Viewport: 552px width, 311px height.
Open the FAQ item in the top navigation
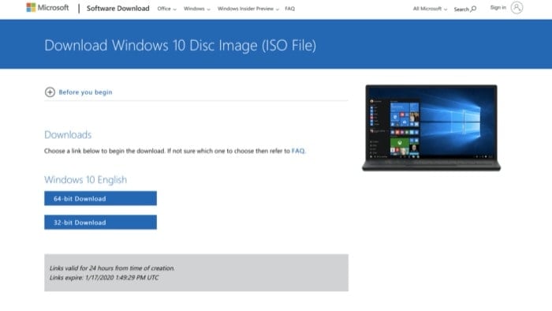[x=289, y=9]
